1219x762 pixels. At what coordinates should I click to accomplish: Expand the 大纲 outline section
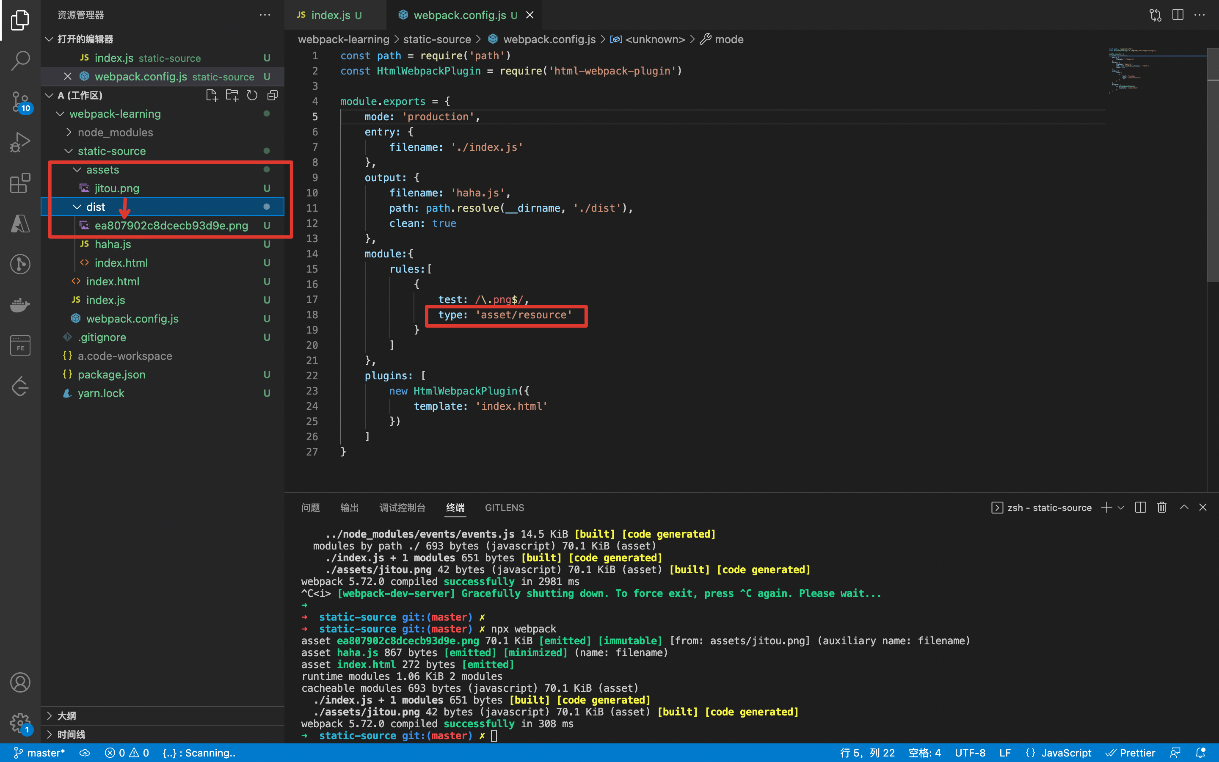tap(66, 715)
